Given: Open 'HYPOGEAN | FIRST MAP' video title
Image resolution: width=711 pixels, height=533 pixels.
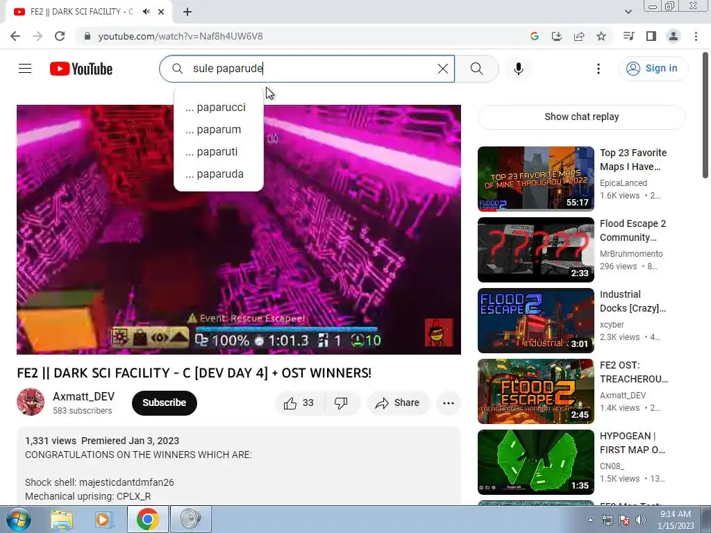Looking at the screenshot, I should click(632, 443).
